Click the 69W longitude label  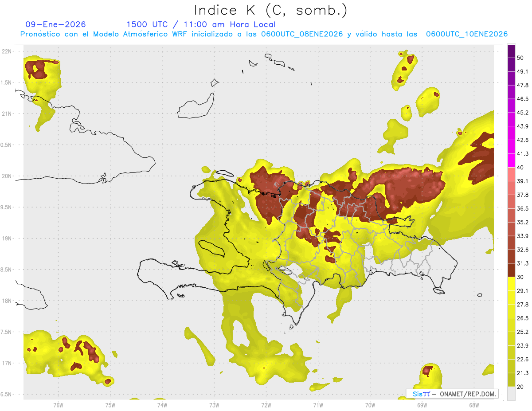422,405
